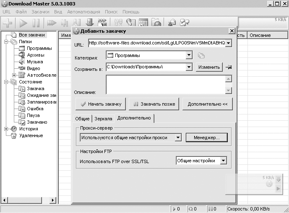The height and width of the screenshot is (213, 289).
Task: Open the Файл menu
Action: coord(21,12)
